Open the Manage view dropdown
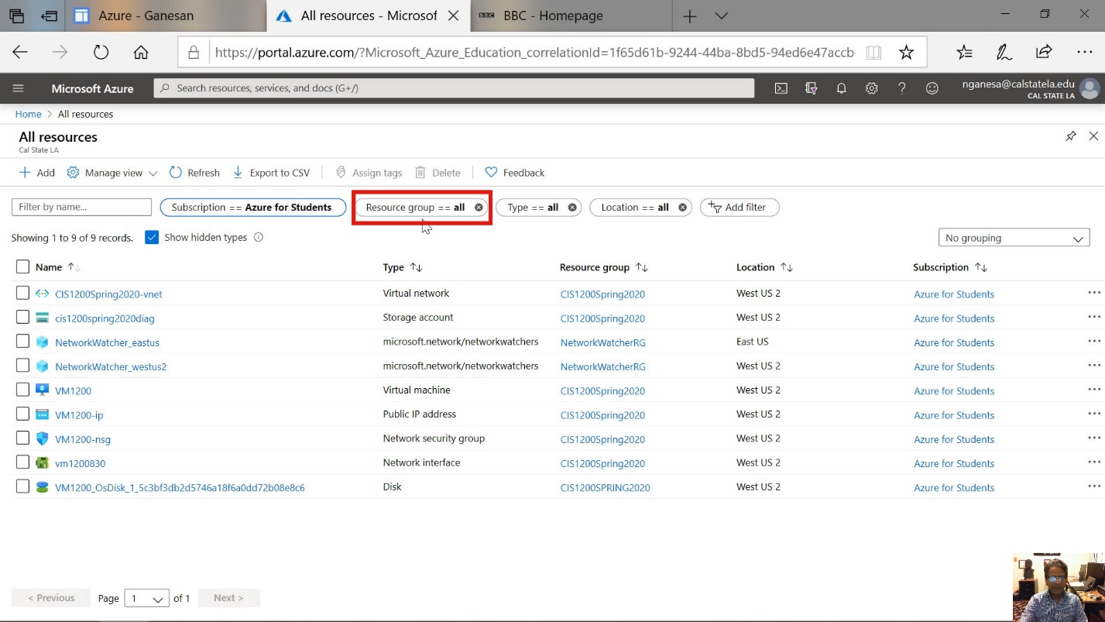Image resolution: width=1105 pixels, height=622 pixels. click(112, 173)
